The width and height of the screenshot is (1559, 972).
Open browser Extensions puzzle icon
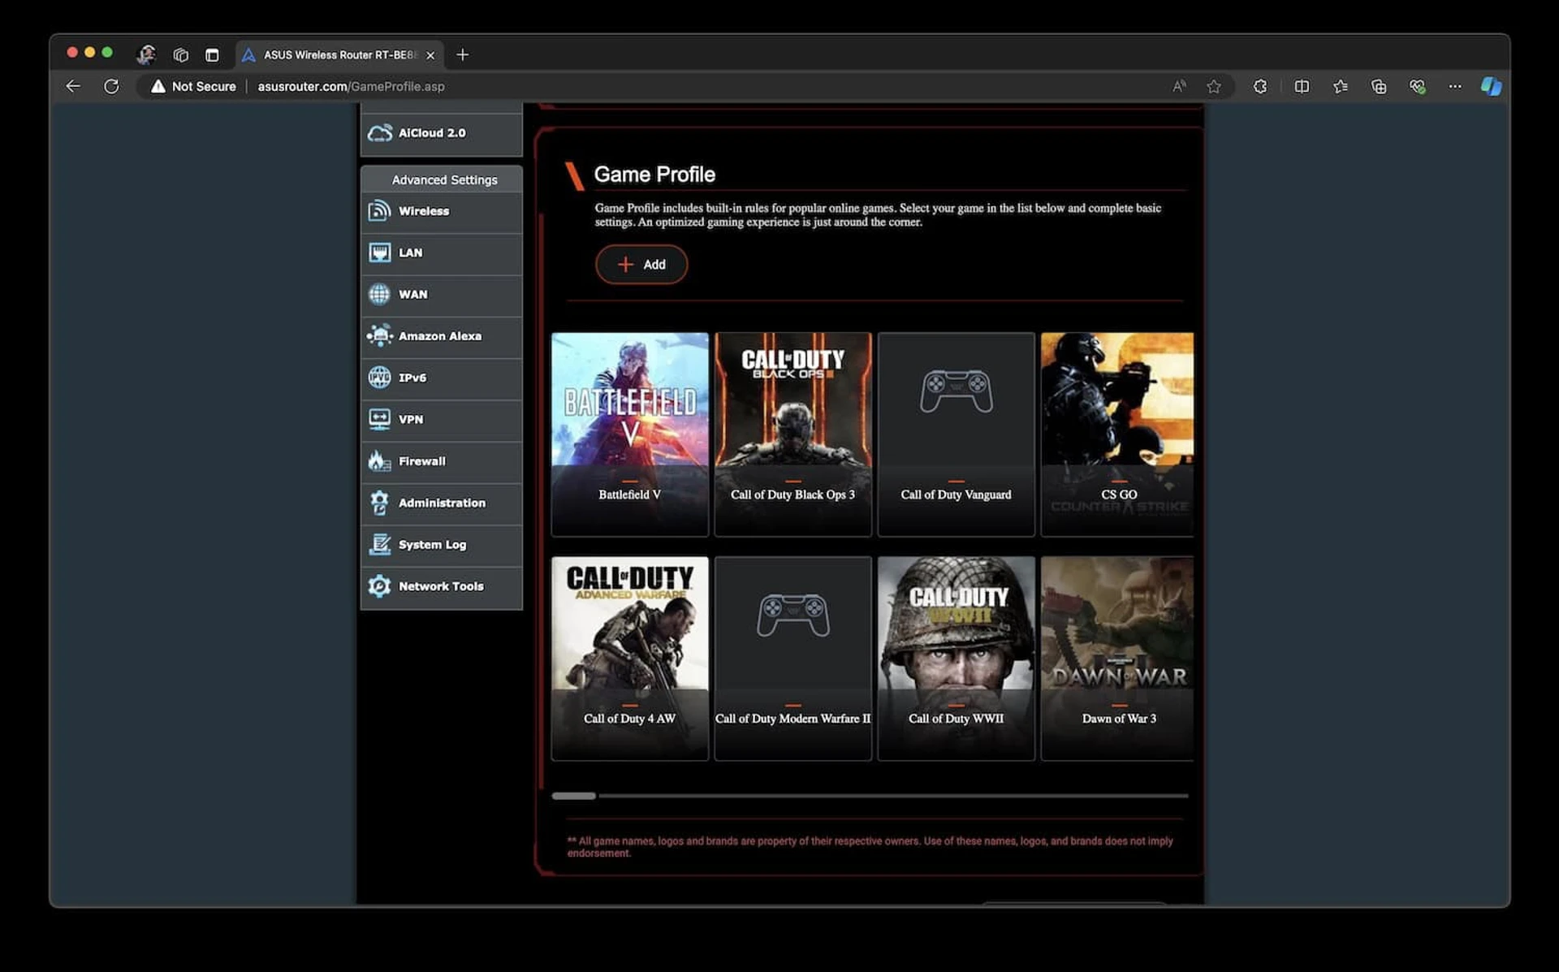(x=1260, y=86)
